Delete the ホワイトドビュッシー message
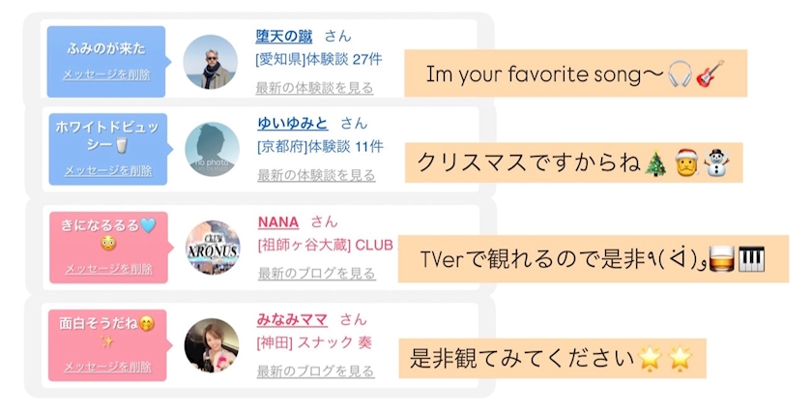The width and height of the screenshot is (812, 413). 108,170
